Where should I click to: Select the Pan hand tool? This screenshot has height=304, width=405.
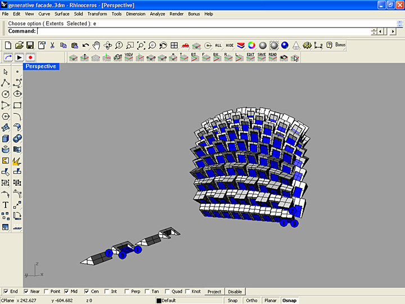click(96, 45)
